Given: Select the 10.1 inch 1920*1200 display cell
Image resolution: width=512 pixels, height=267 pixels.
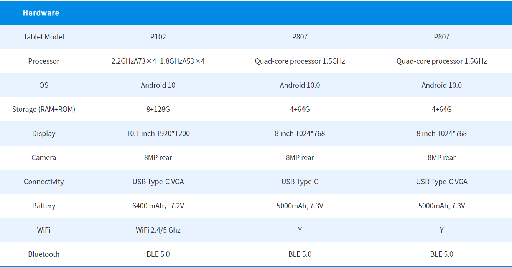Looking at the screenshot, I should (x=158, y=133).
